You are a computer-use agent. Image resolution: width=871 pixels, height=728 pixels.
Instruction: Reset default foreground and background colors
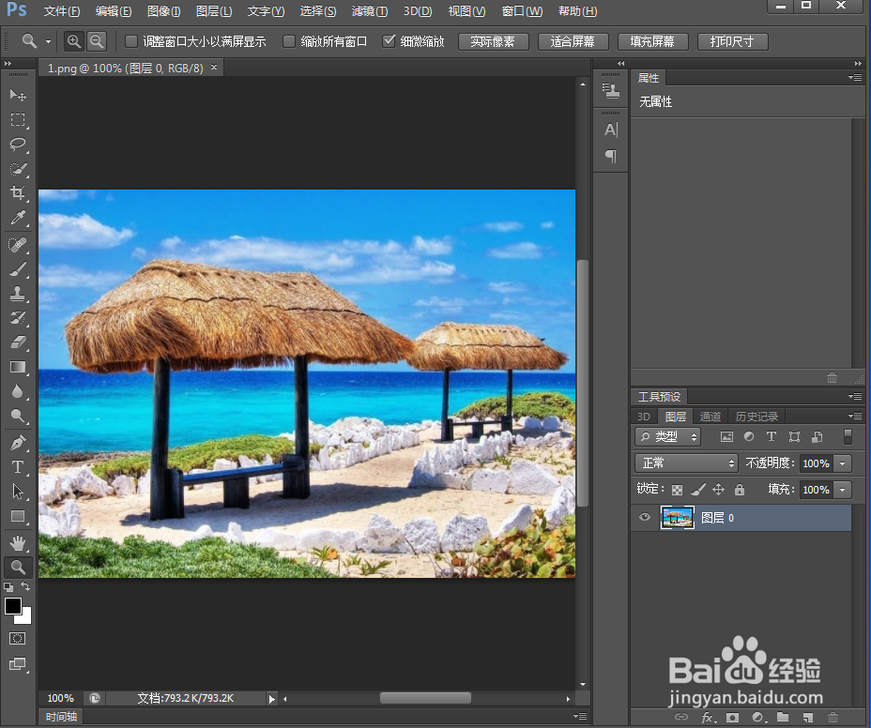8,587
